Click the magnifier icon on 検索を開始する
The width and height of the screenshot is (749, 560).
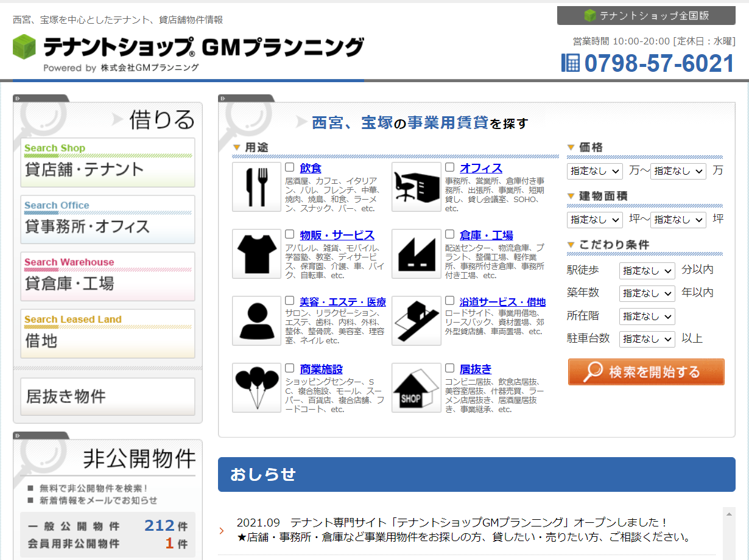593,372
